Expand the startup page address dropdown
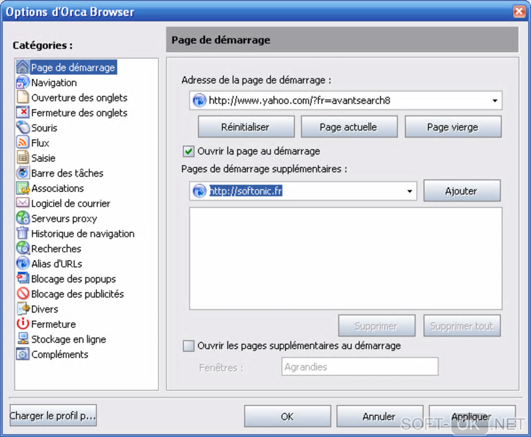 (x=495, y=101)
